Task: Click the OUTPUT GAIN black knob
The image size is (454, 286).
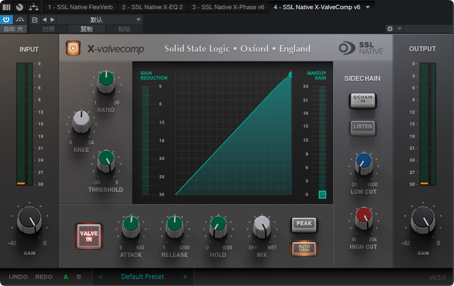Action: (423, 220)
